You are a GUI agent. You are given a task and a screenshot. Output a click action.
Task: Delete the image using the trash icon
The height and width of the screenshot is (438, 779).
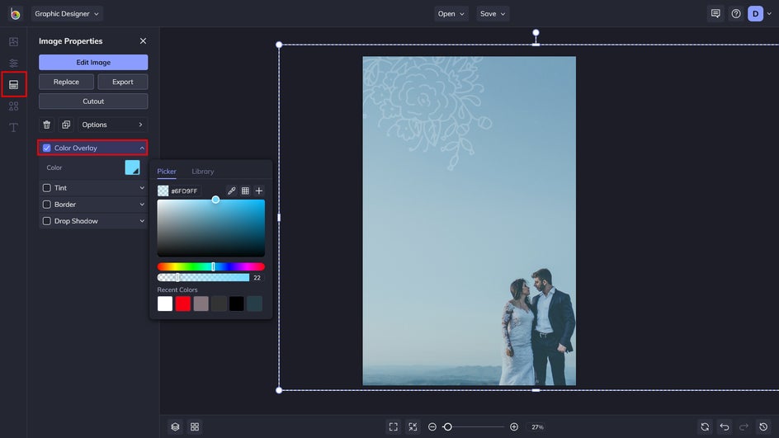click(x=47, y=125)
